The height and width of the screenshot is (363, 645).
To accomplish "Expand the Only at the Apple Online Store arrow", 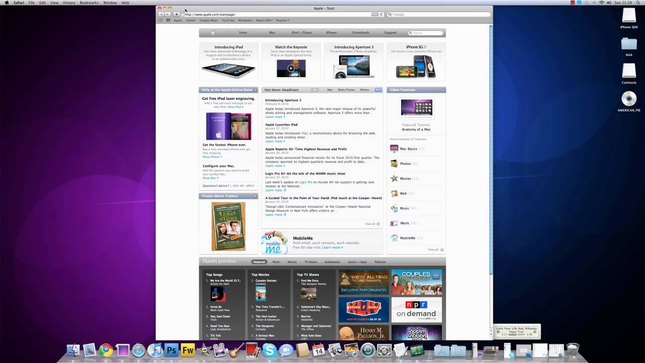I will [x=255, y=90].
